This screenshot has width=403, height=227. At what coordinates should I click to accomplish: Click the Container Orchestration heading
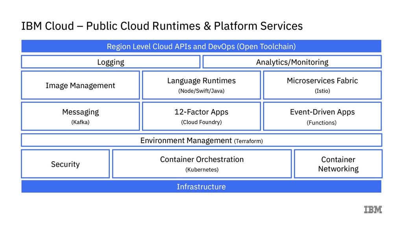(202, 159)
